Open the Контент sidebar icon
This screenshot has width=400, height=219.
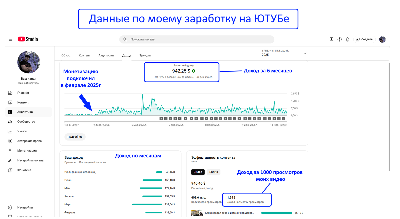click(10, 102)
